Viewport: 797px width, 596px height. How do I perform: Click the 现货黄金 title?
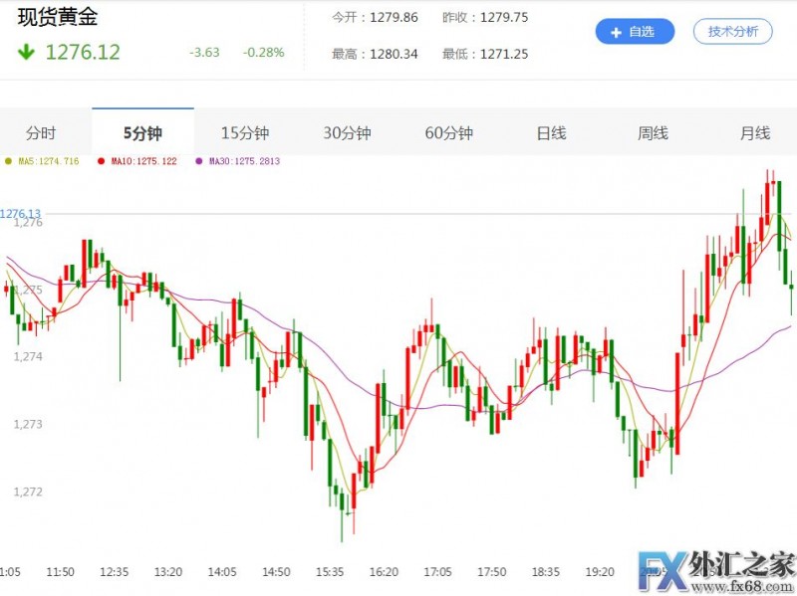click(x=58, y=18)
